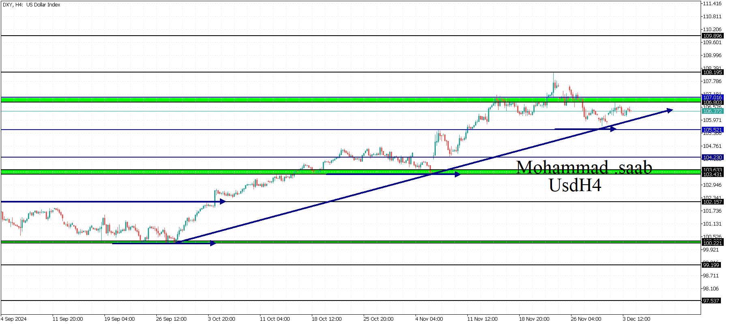Viewport: 729px width, 324px height.
Task: Click the 18 Oct 12:00 time label
Action: 327,319
